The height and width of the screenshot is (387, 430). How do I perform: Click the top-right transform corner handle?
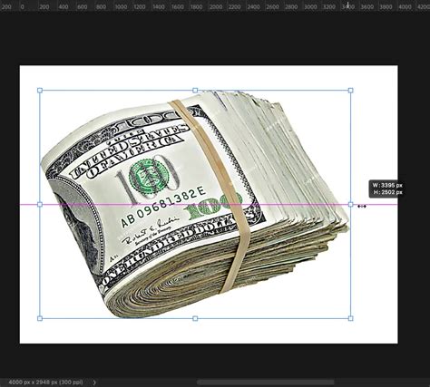350,91
